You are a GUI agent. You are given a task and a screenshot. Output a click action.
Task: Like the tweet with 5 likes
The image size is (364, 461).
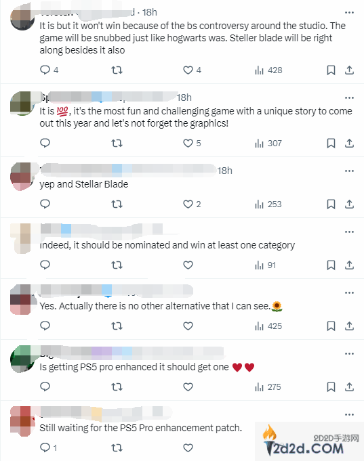click(192, 144)
